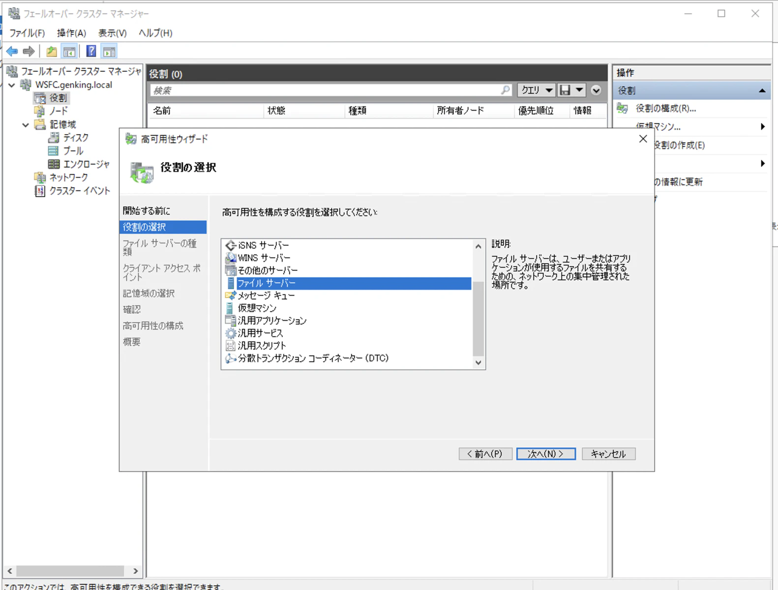This screenshot has height=590, width=778.
Task: Open プール under storage
Action: tap(73, 151)
